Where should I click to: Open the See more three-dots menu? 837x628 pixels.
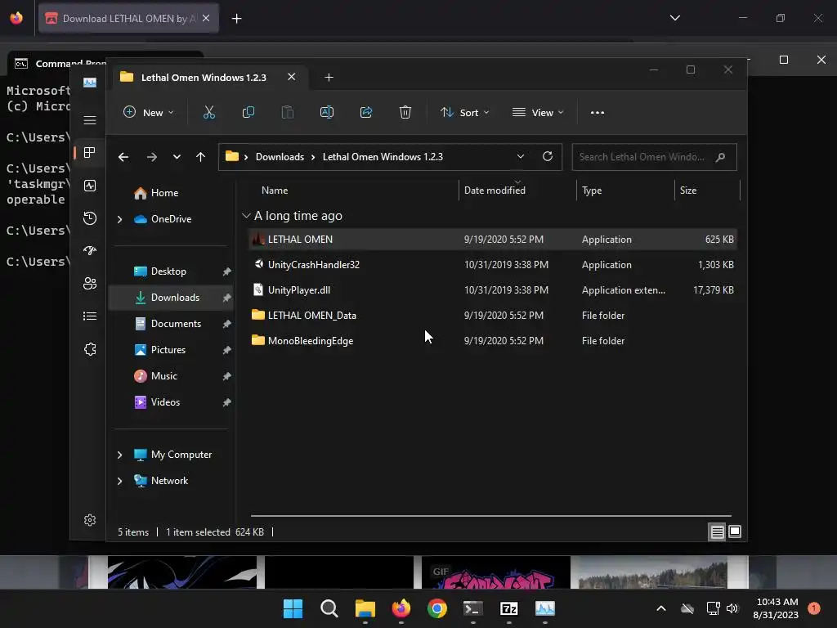[x=598, y=113]
